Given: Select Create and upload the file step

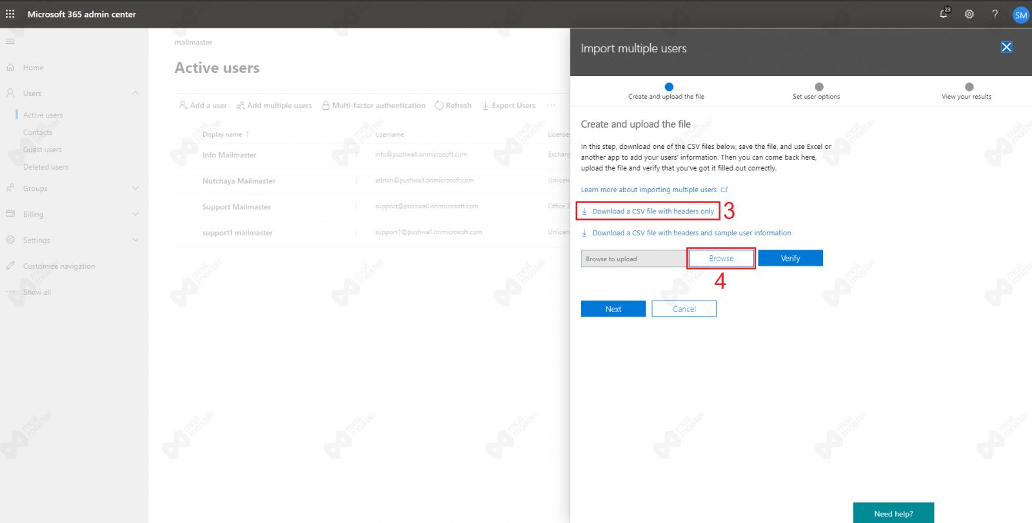Looking at the screenshot, I should (666, 92).
